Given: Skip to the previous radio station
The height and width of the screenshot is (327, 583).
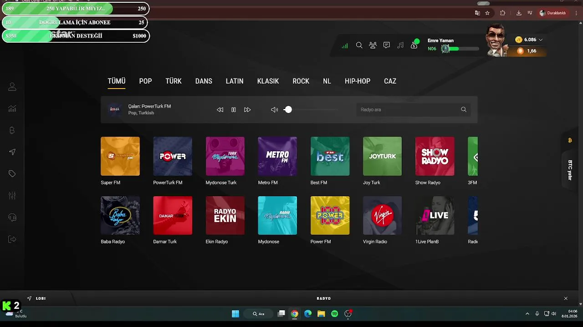Looking at the screenshot, I should (220, 109).
